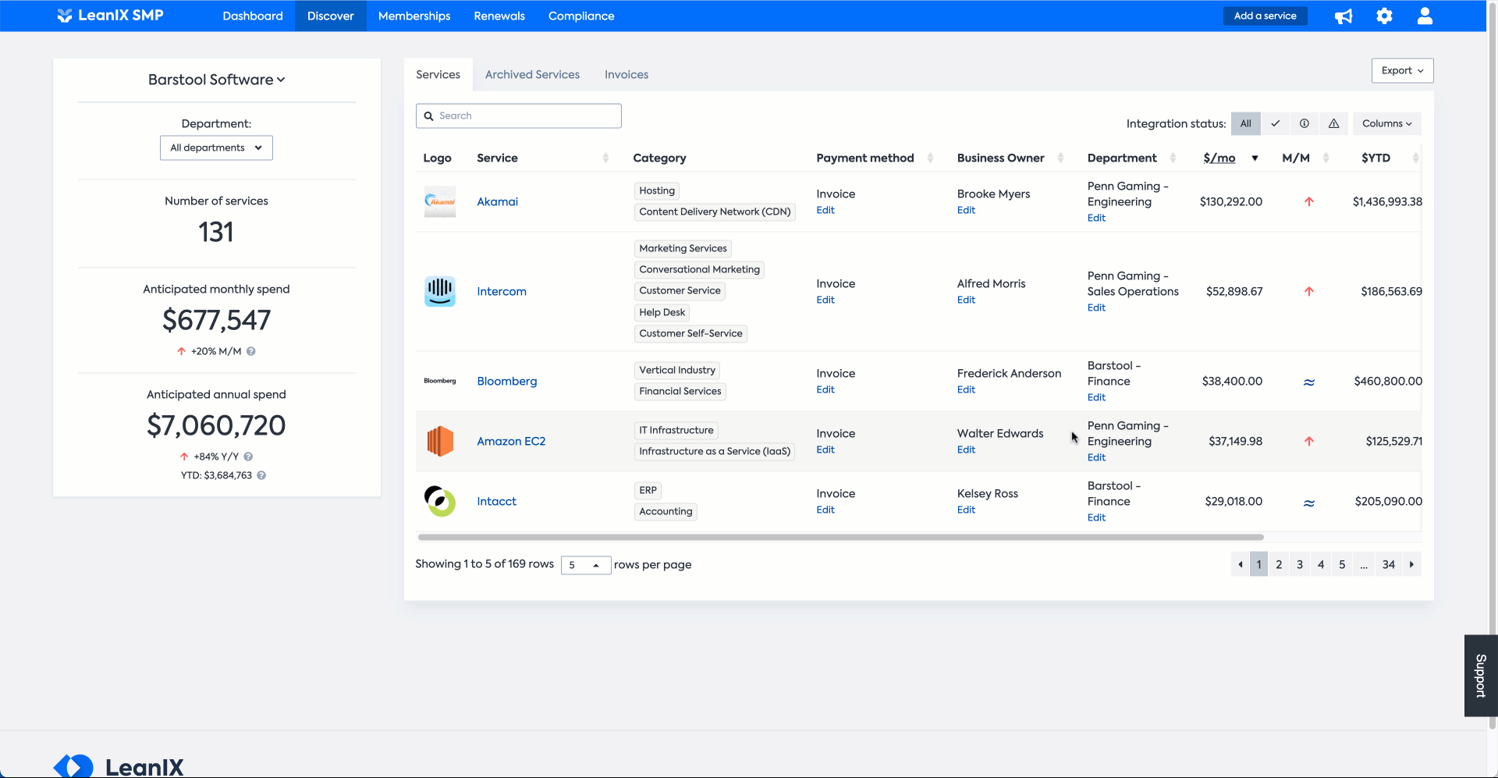This screenshot has width=1498, height=778.
Task: Expand the Barstool Software company dropdown
Action: (x=217, y=80)
